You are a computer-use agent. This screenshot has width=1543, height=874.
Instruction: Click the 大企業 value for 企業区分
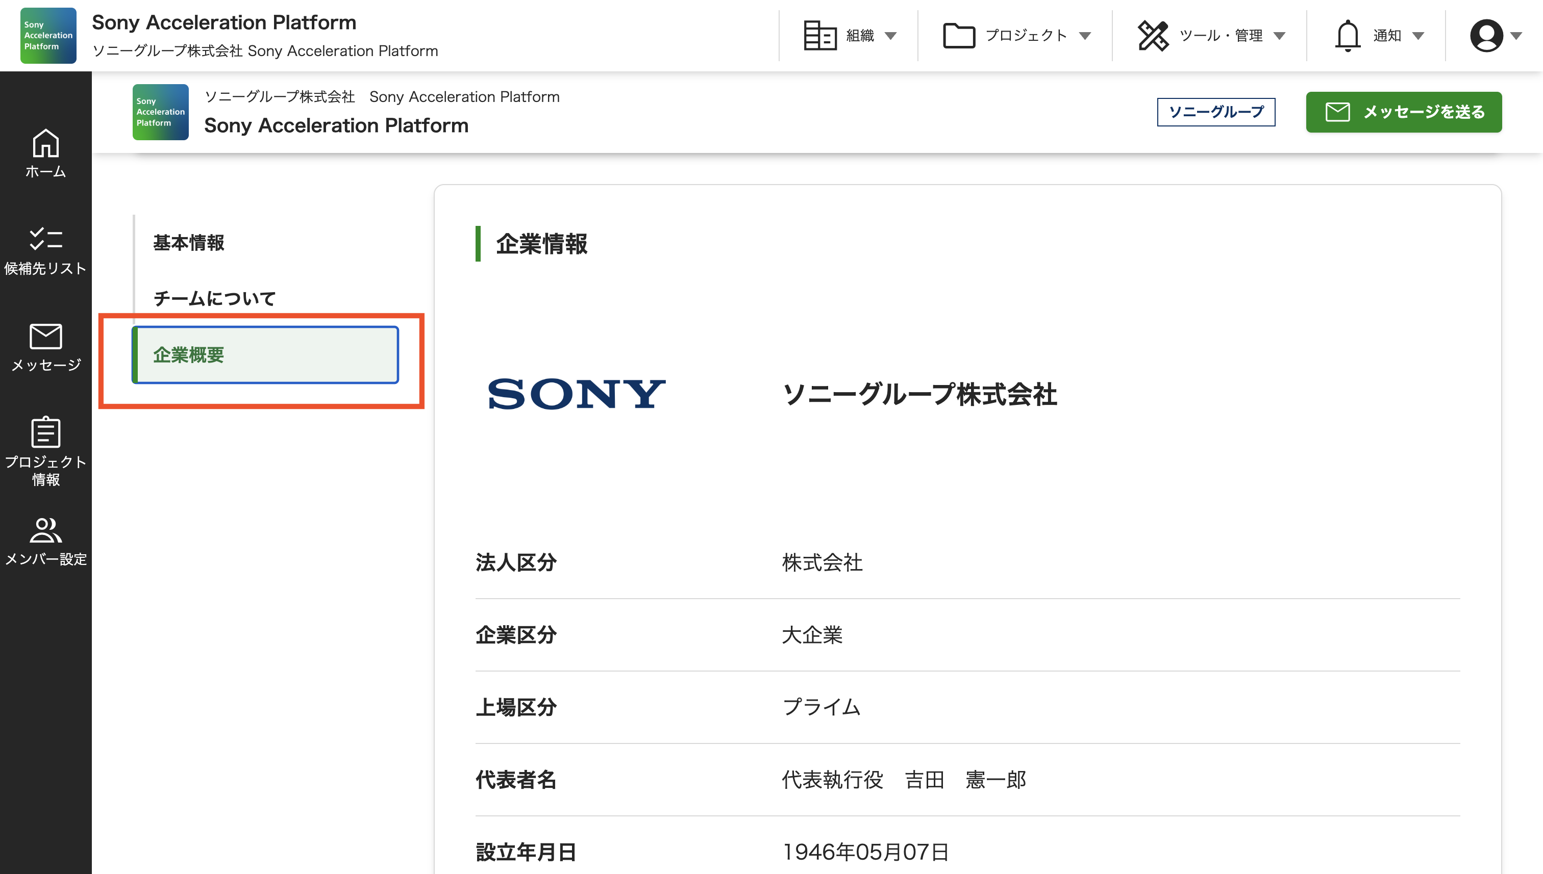812,634
